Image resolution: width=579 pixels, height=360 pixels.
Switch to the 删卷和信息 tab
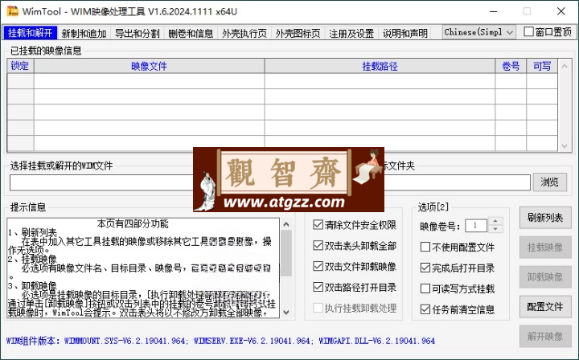pos(191,33)
